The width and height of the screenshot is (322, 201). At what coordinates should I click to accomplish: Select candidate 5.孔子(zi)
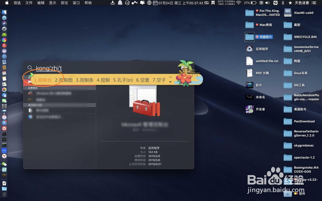point(123,80)
